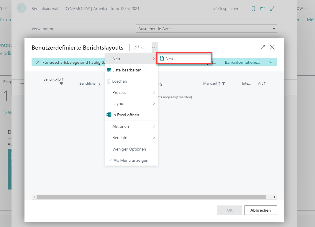Click Weniger Optionen entry
Image resolution: width=315 pixels, height=227 pixels.
coord(129,149)
